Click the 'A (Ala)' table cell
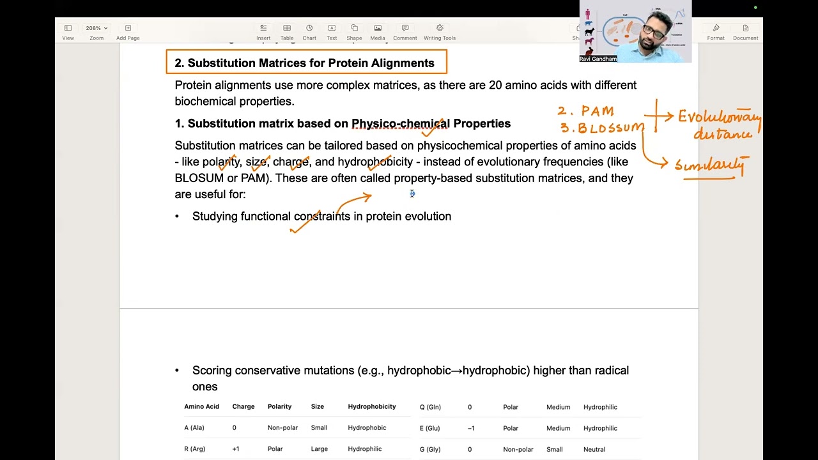818x460 pixels. coord(194,427)
